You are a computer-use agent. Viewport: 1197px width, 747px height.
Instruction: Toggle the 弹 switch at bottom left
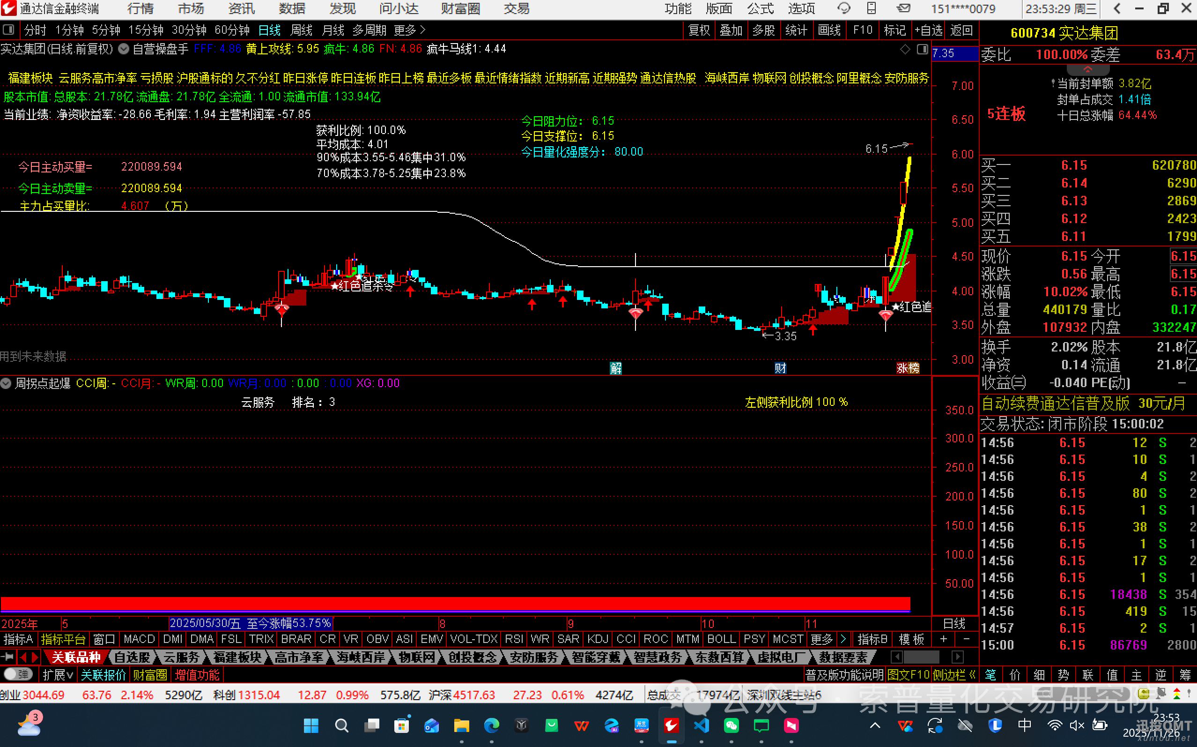pos(18,674)
